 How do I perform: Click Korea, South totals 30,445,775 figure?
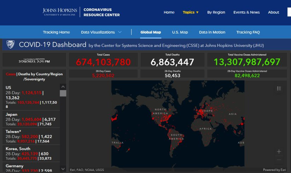(x=27, y=159)
